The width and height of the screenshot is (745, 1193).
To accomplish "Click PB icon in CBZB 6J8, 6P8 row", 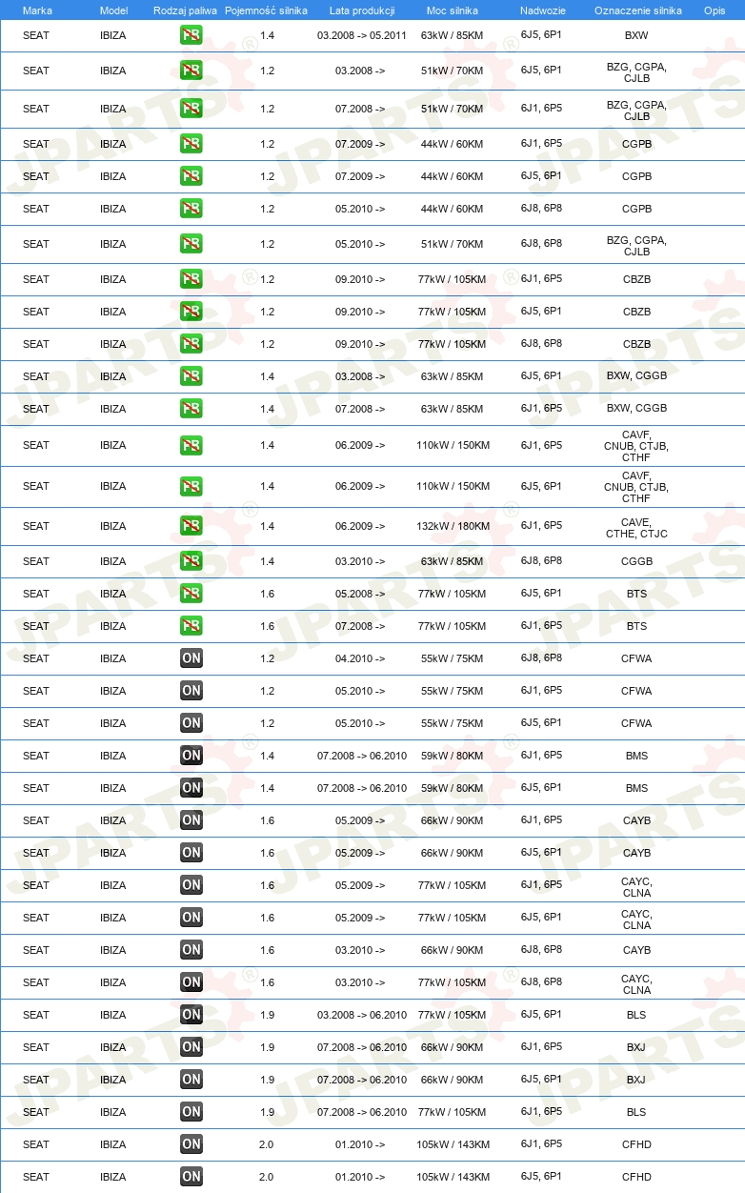I will tap(191, 344).
